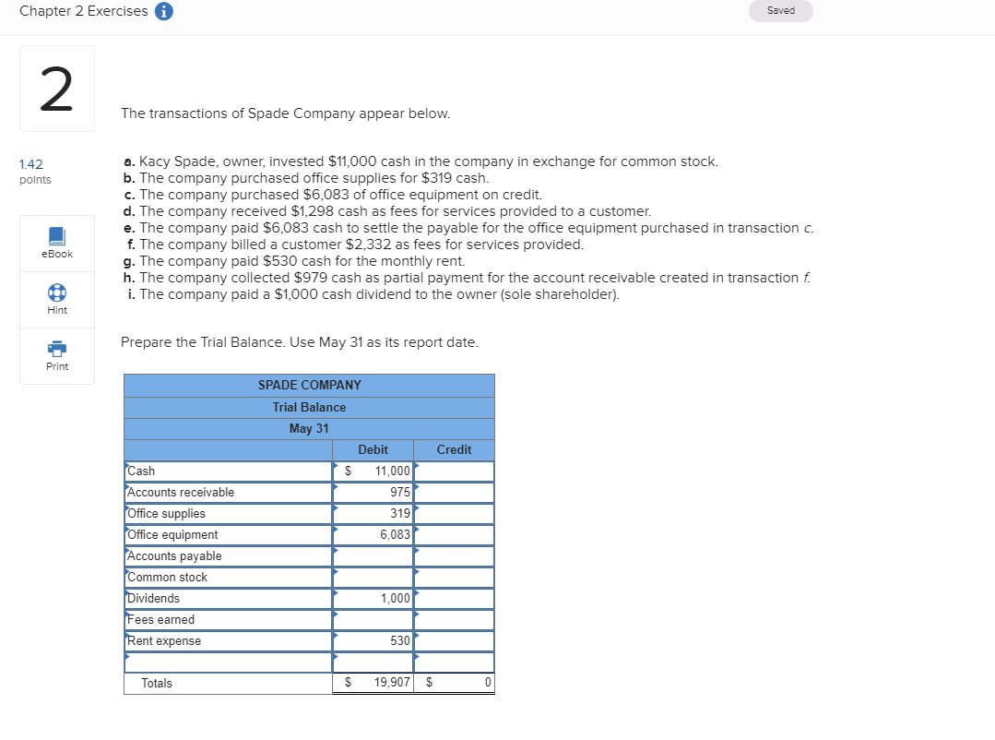
Task: Select the Office equipment amount cell
Action: point(373,534)
